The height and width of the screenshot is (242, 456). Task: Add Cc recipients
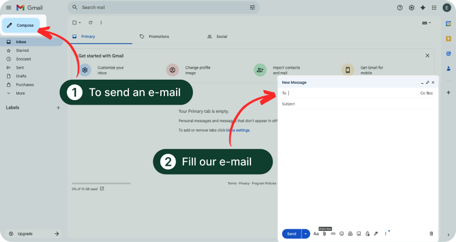tap(423, 93)
